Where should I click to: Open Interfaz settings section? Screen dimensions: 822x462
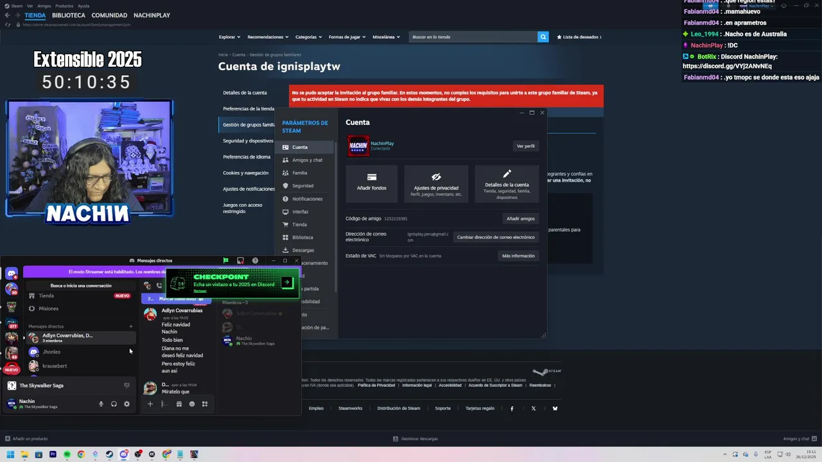coord(305,211)
